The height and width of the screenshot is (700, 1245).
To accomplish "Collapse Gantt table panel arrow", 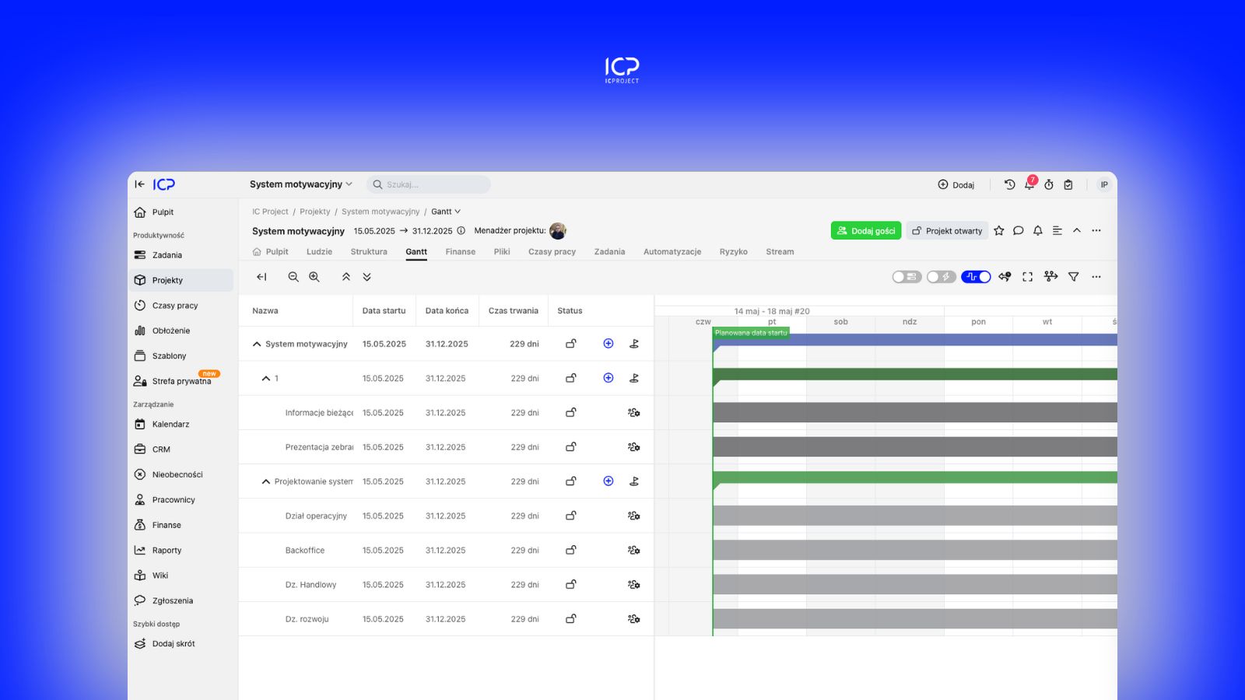I will pyautogui.click(x=261, y=277).
